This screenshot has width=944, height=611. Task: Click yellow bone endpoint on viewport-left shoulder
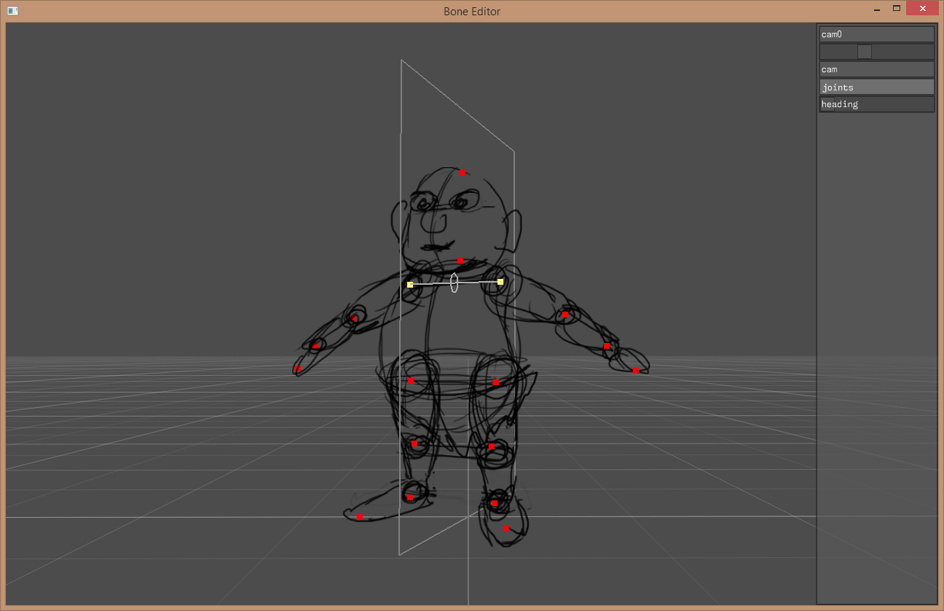410,285
